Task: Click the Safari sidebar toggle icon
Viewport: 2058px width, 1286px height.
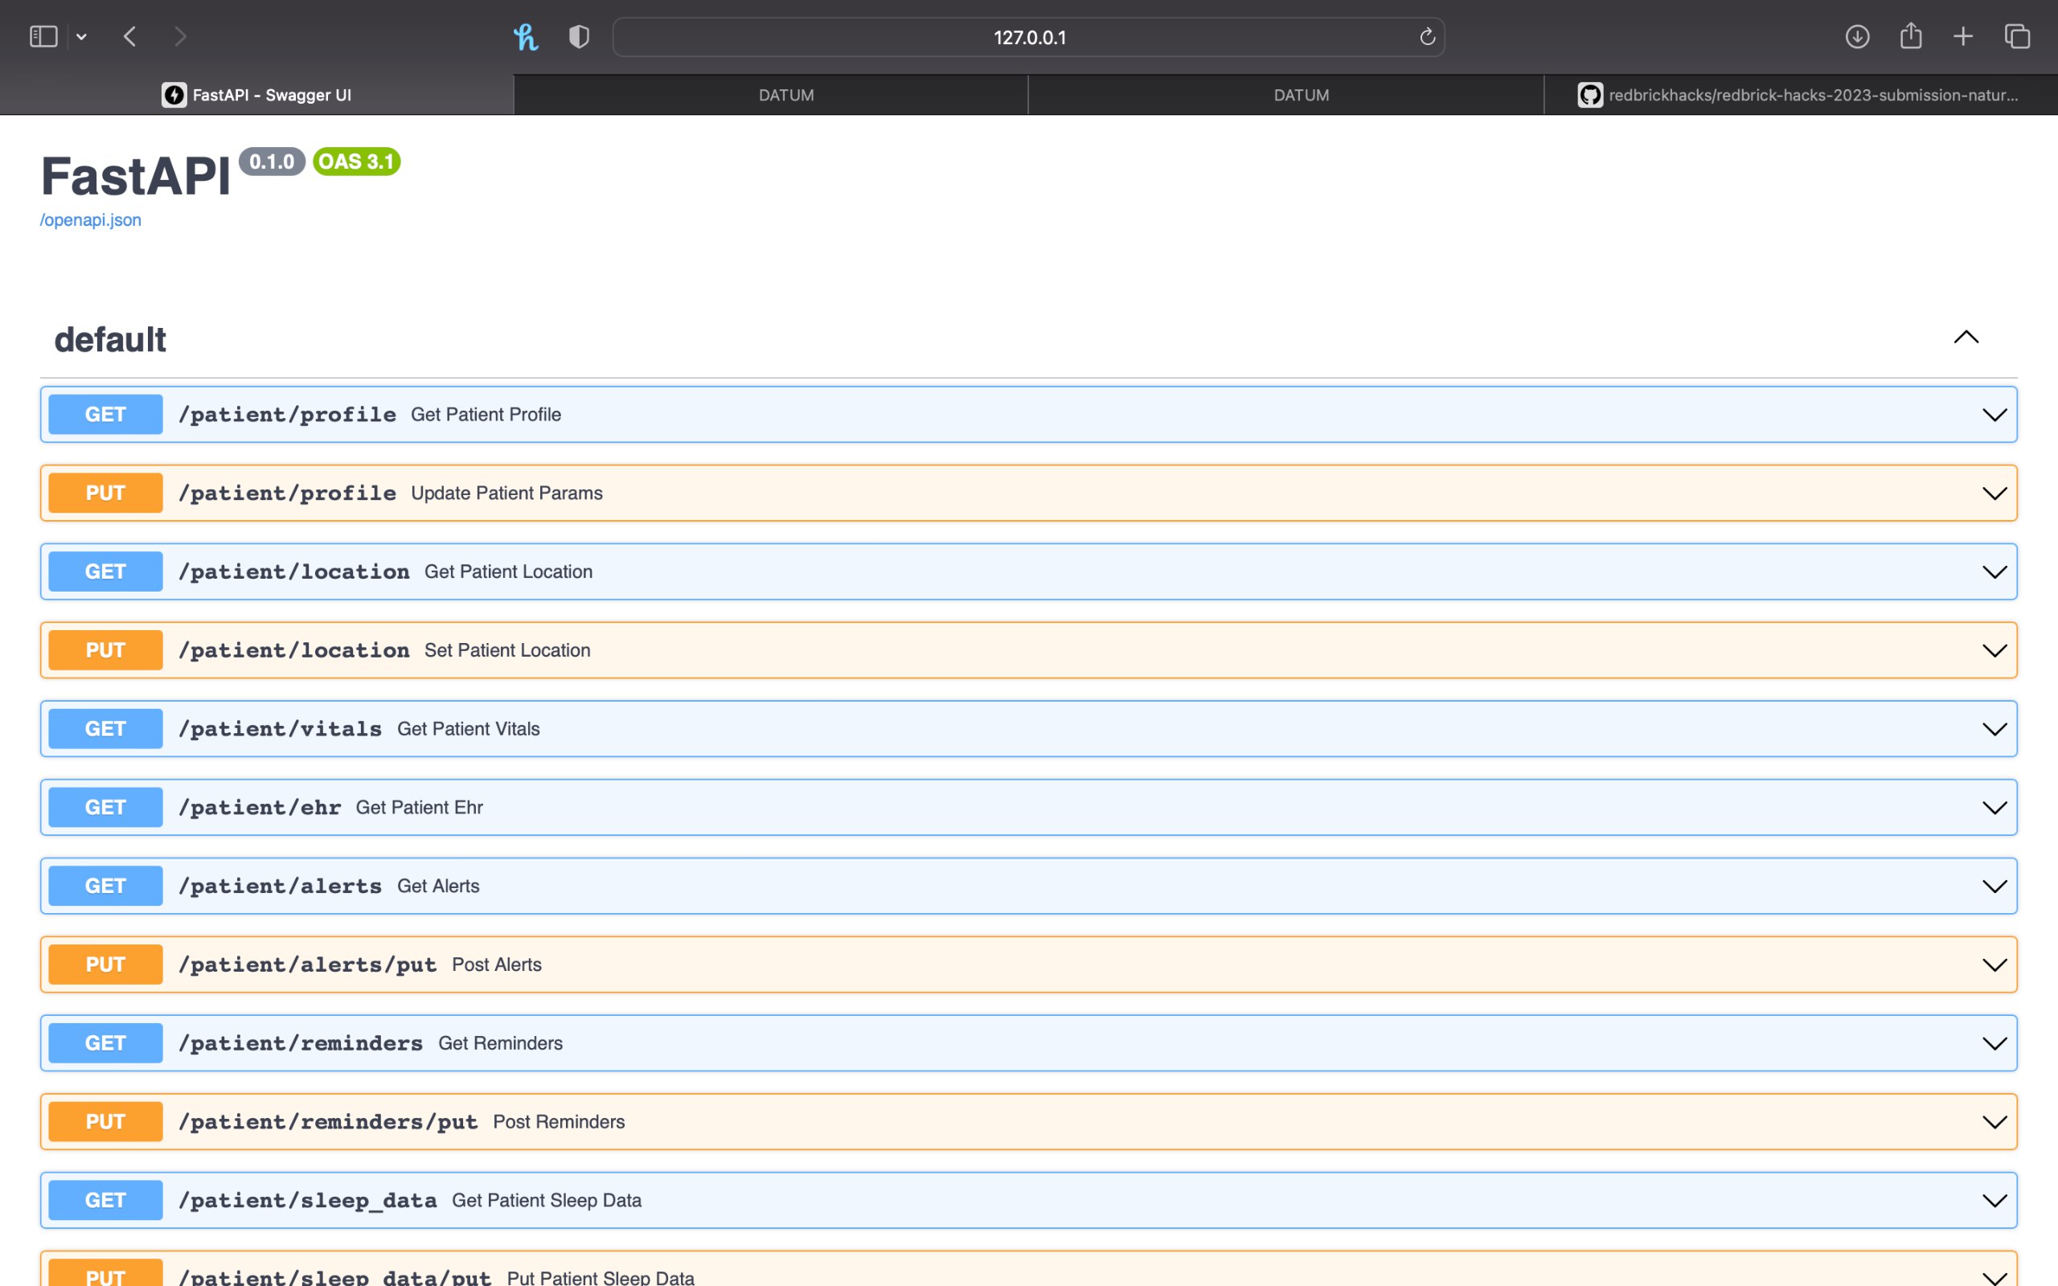Action: (43, 37)
